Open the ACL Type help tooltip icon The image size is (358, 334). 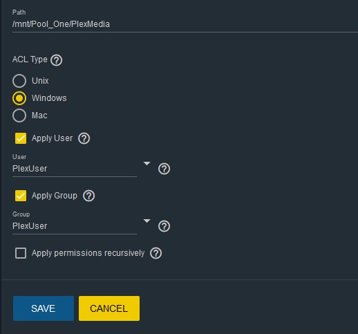(57, 60)
